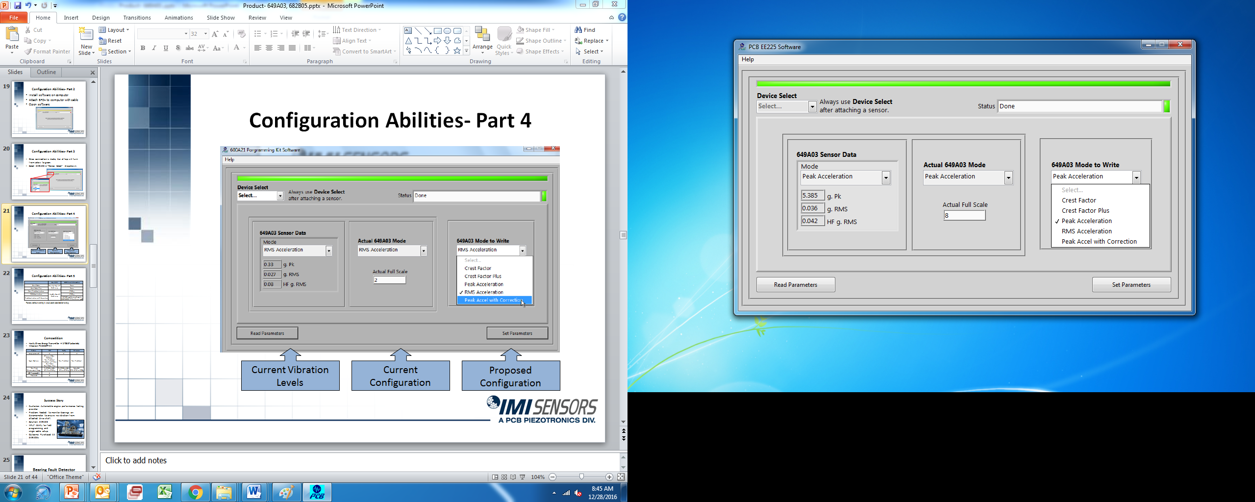Select the Right Arrow shape in gallery
The height and width of the screenshot is (502, 1255).
438,41
